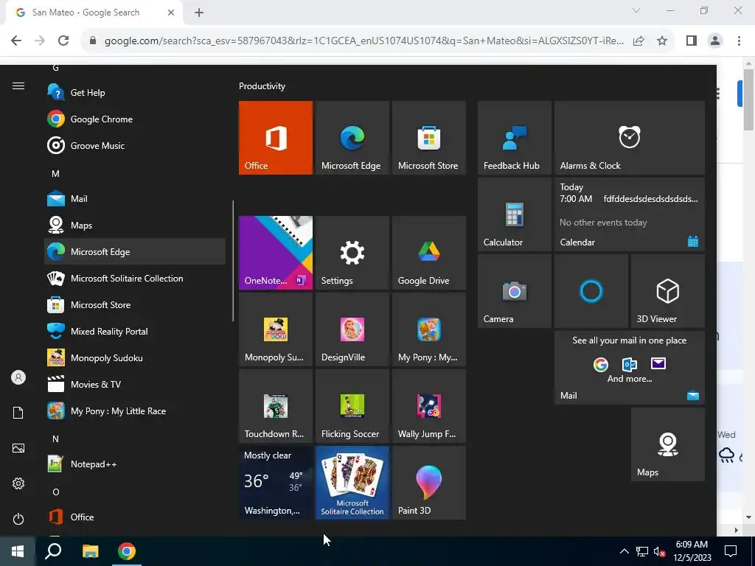Open the Cortana tile
Screen dimensions: 755x566
(591, 291)
